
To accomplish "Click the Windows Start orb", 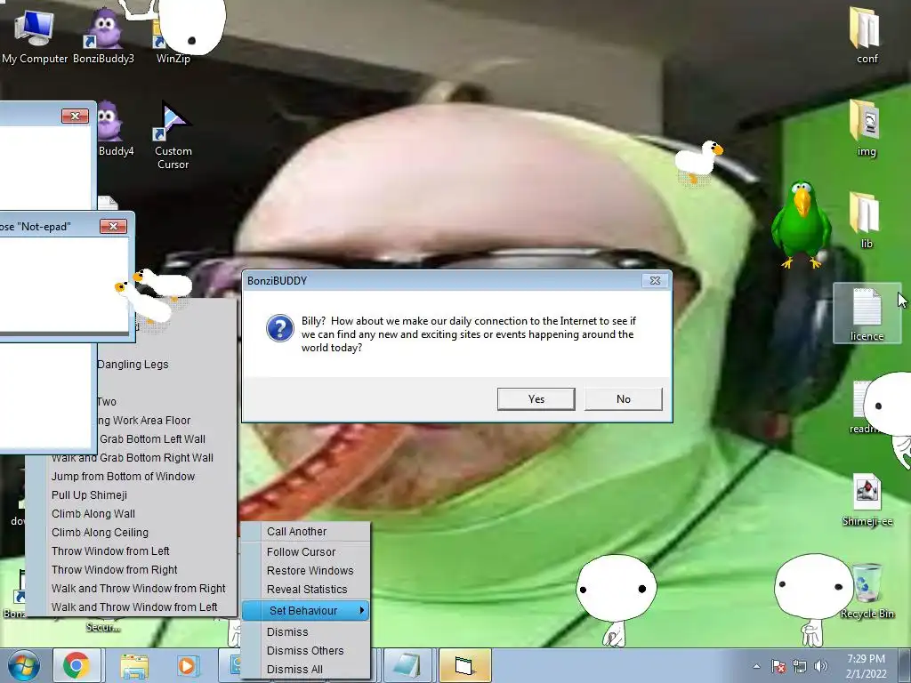I will point(23,665).
